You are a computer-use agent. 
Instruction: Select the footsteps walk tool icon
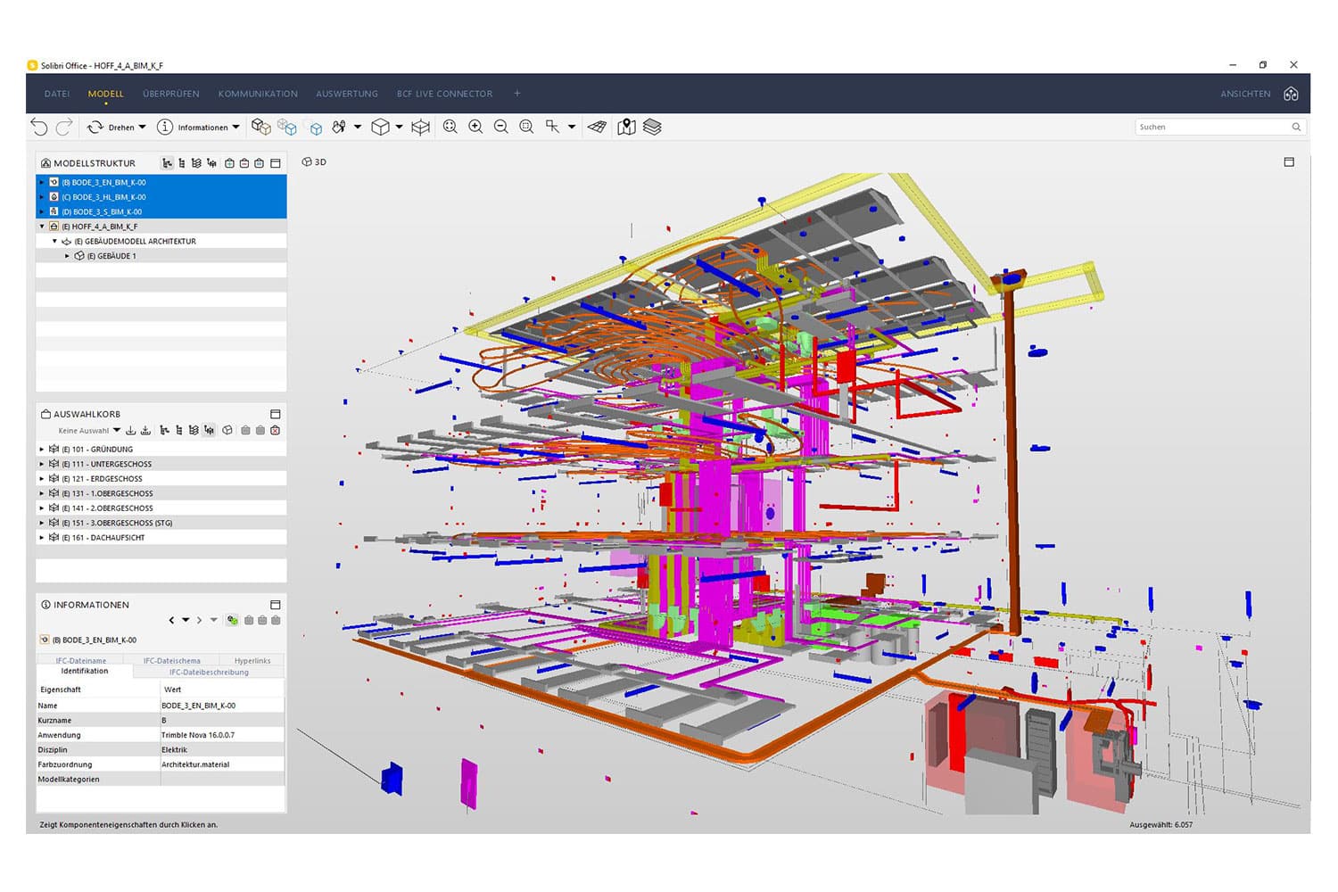(339, 127)
